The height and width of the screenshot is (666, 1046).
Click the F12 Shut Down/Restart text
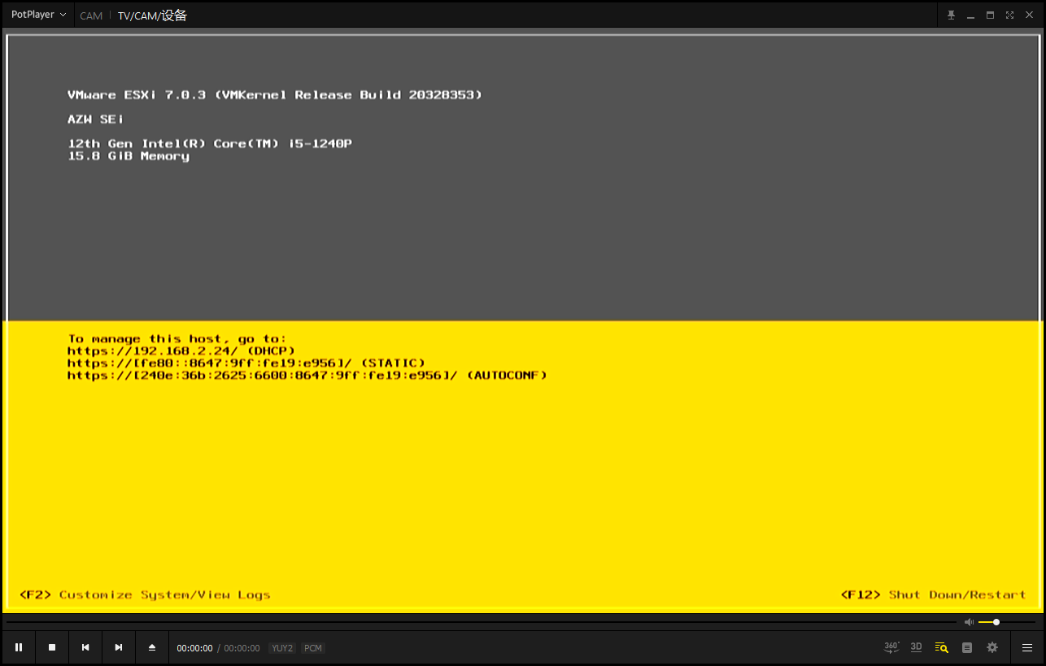pyautogui.click(x=934, y=595)
